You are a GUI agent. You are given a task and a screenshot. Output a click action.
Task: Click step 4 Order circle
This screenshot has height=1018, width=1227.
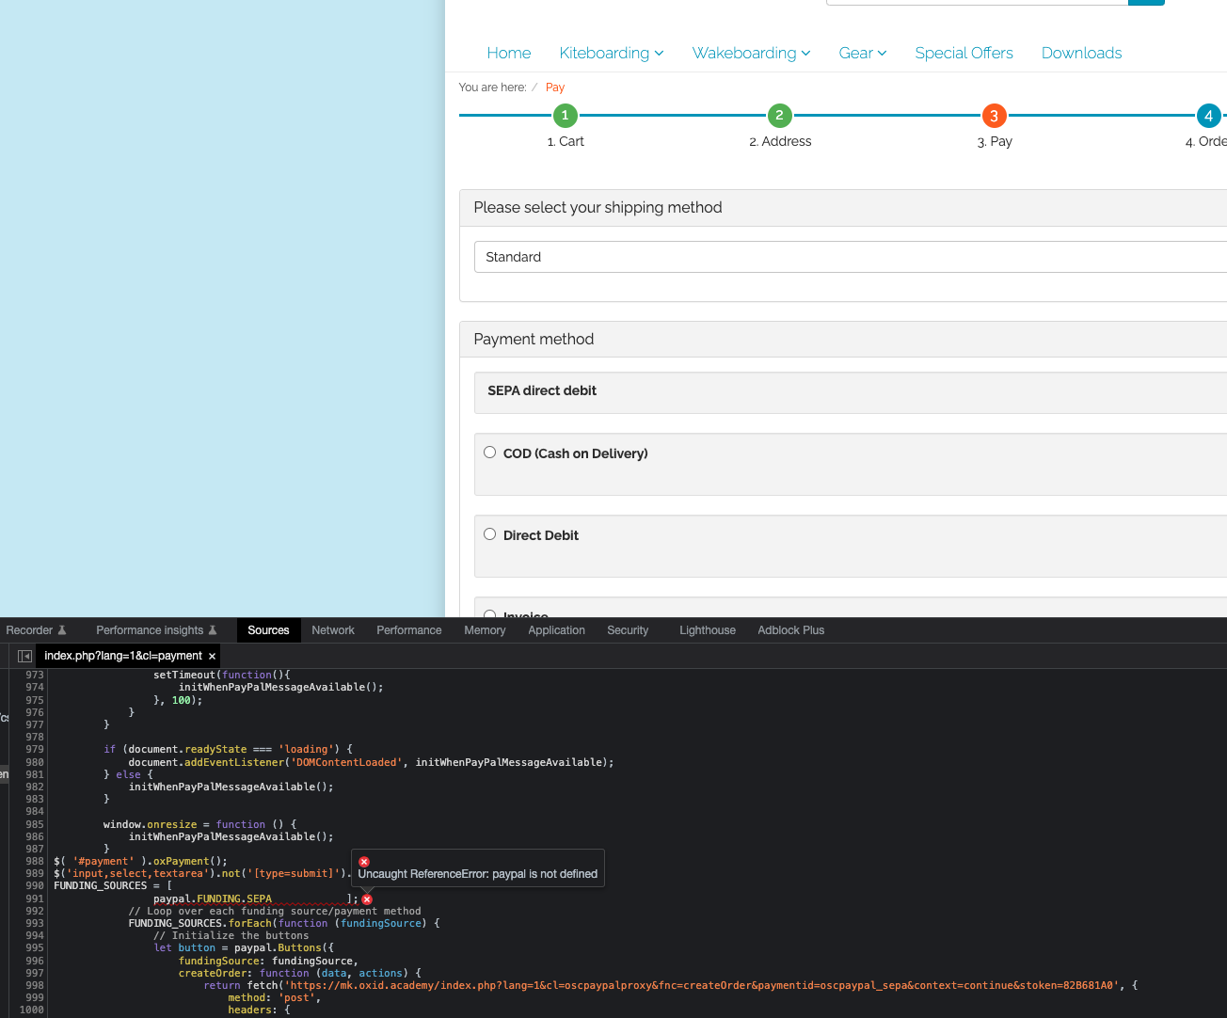[x=1208, y=116]
